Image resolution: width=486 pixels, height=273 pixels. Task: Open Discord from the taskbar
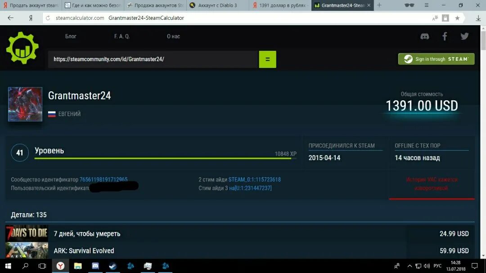[95, 266]
